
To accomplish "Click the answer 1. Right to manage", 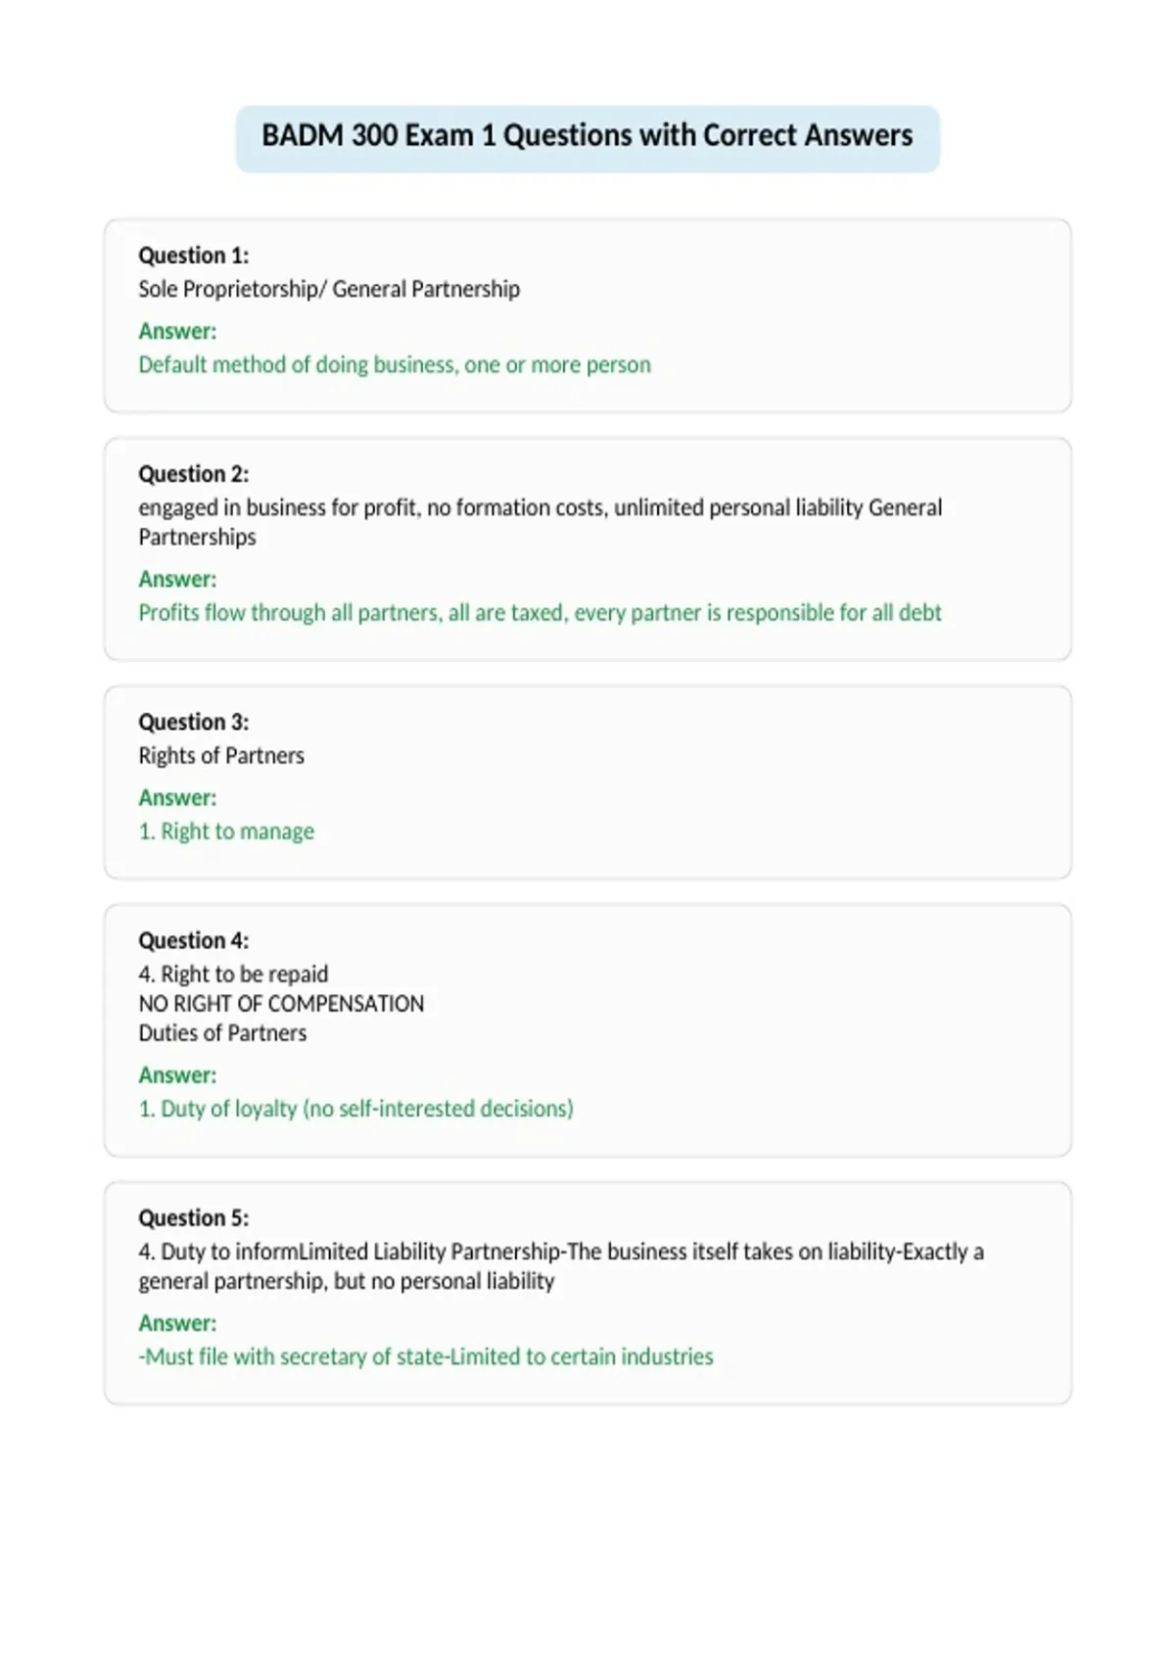I will 226,832.
